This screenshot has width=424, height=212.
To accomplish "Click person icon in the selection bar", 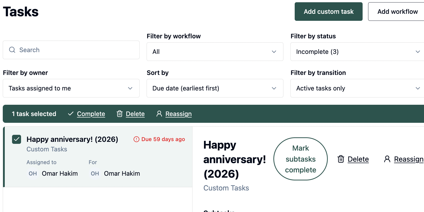I will 159,114.
